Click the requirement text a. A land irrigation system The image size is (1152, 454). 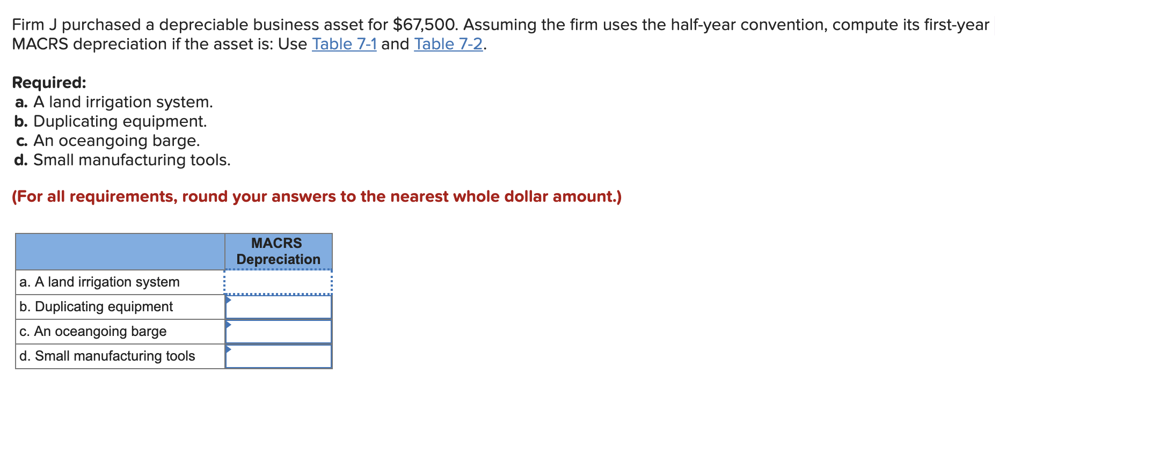coord(113,101)
